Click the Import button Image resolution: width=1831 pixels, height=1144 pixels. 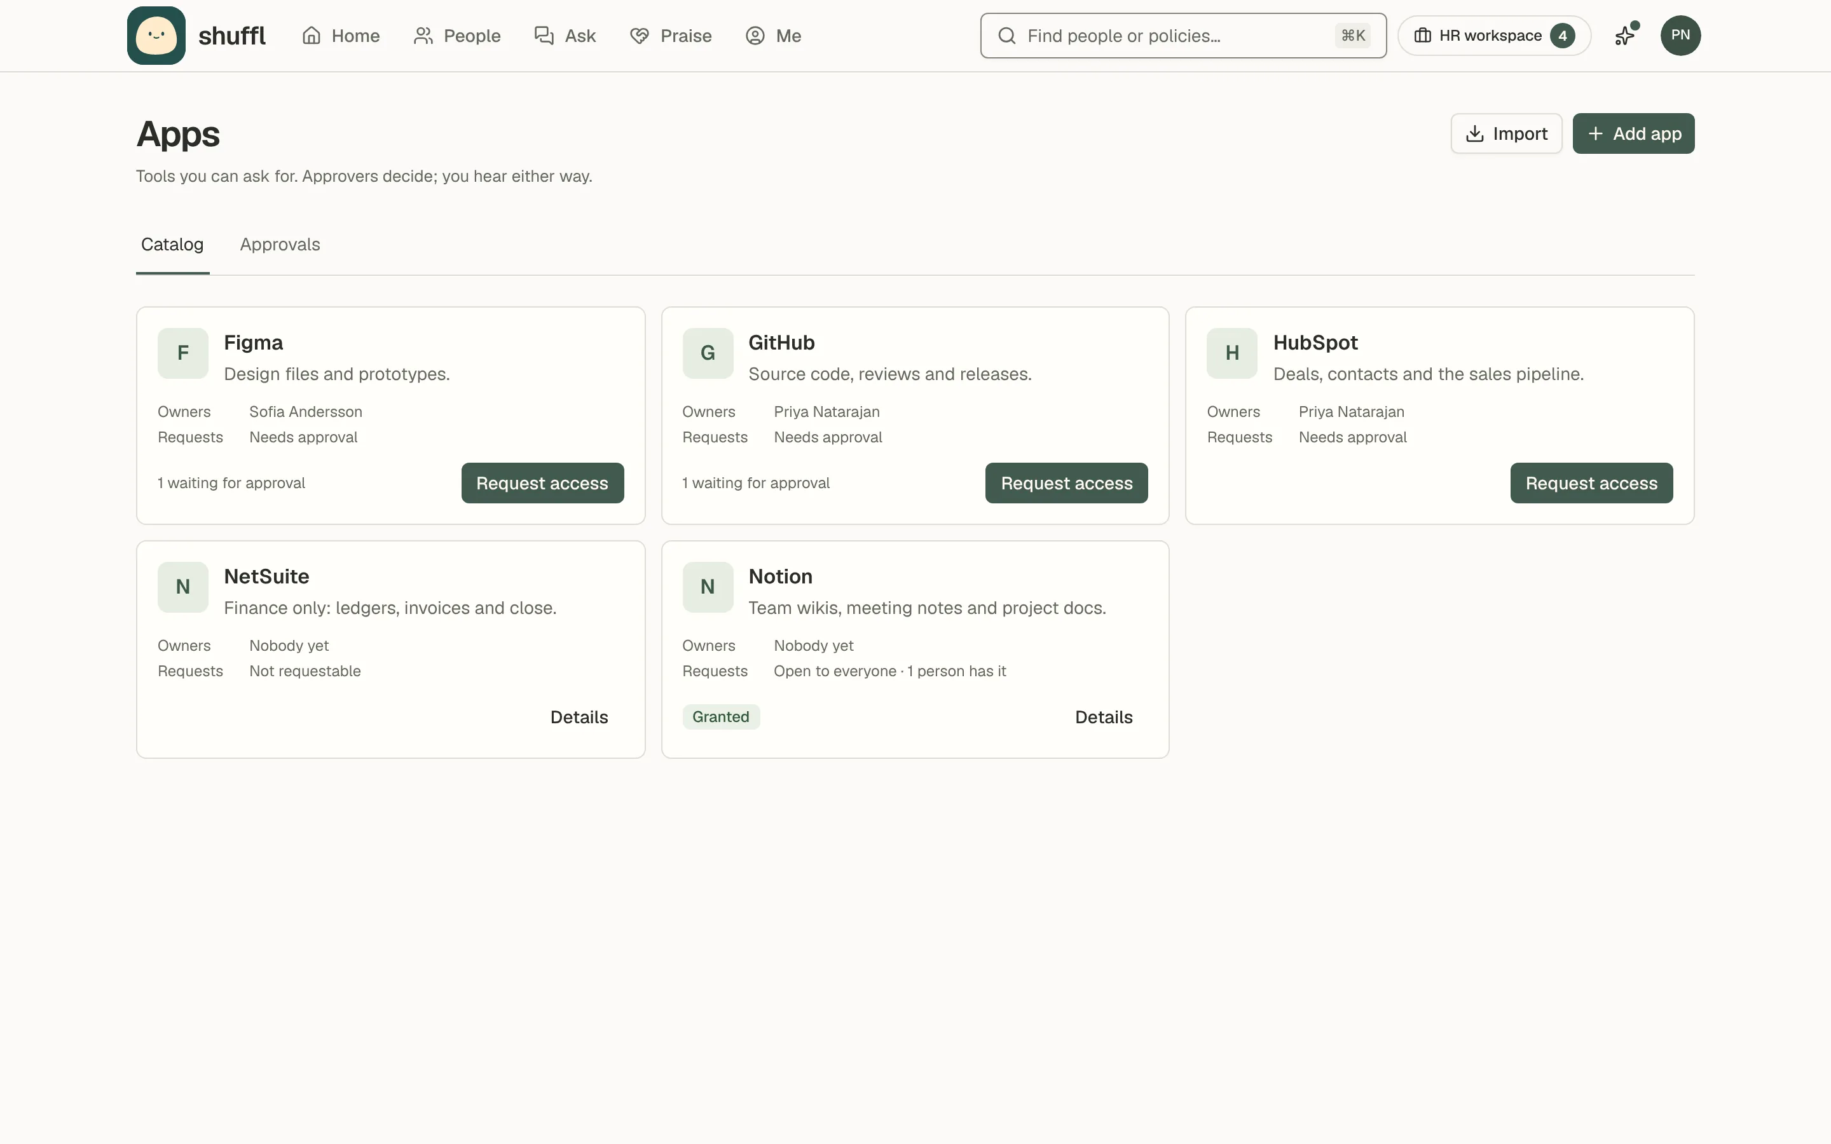click(x=1505, y=134)
